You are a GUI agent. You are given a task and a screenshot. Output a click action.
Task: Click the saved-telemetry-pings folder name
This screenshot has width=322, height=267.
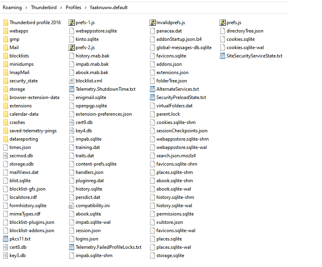[33, 131]
